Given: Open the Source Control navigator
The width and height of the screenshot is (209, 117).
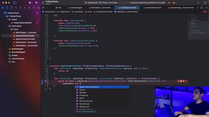Looking at the screenshot, I should pyautogui.click(x=7, y=8).
